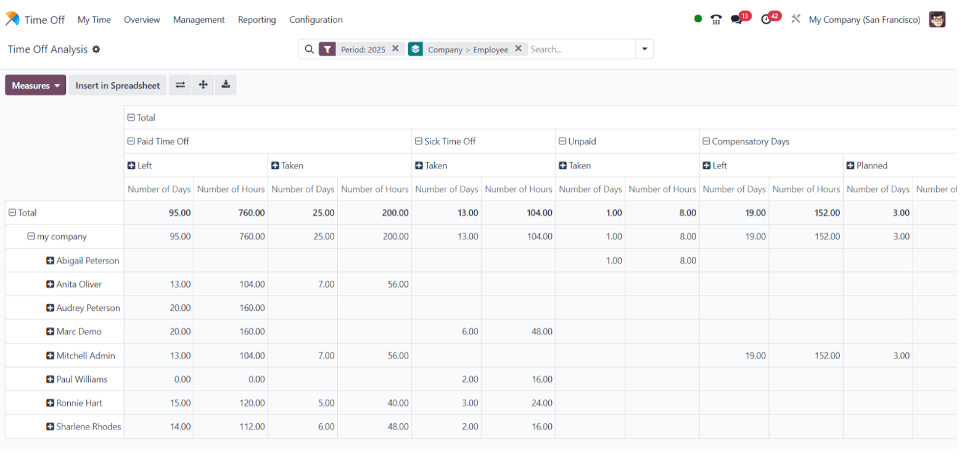The width and height of the screenshot is (962, 459).
Task: Click Insert in Spreadsheet button
Action: (118, 85)
